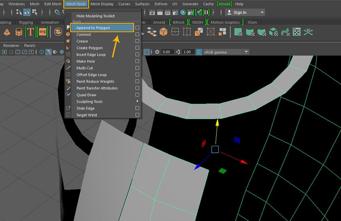Open Target Weld options box
The width and height of the screenshot is (341, 221).
[137, 115]
